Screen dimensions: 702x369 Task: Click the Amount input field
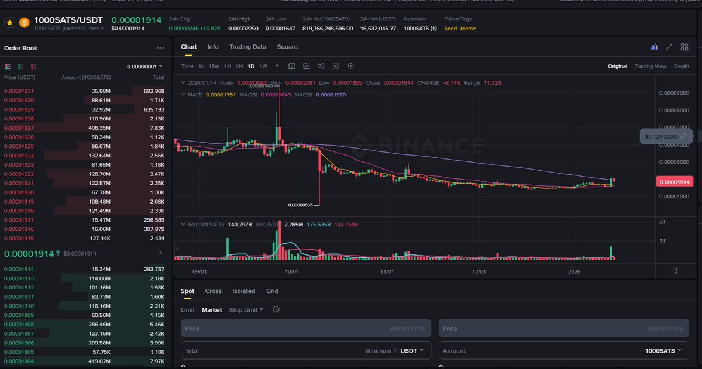point(563,351)
